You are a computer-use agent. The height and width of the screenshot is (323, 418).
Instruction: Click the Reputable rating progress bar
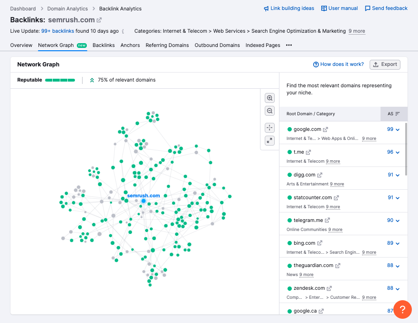pos(60,80)
